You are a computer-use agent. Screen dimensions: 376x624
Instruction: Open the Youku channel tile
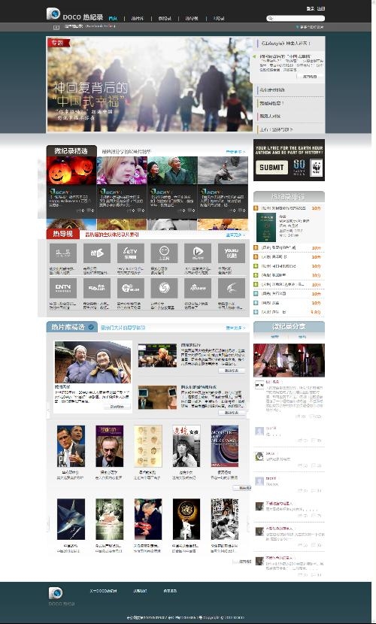[232, 253]
